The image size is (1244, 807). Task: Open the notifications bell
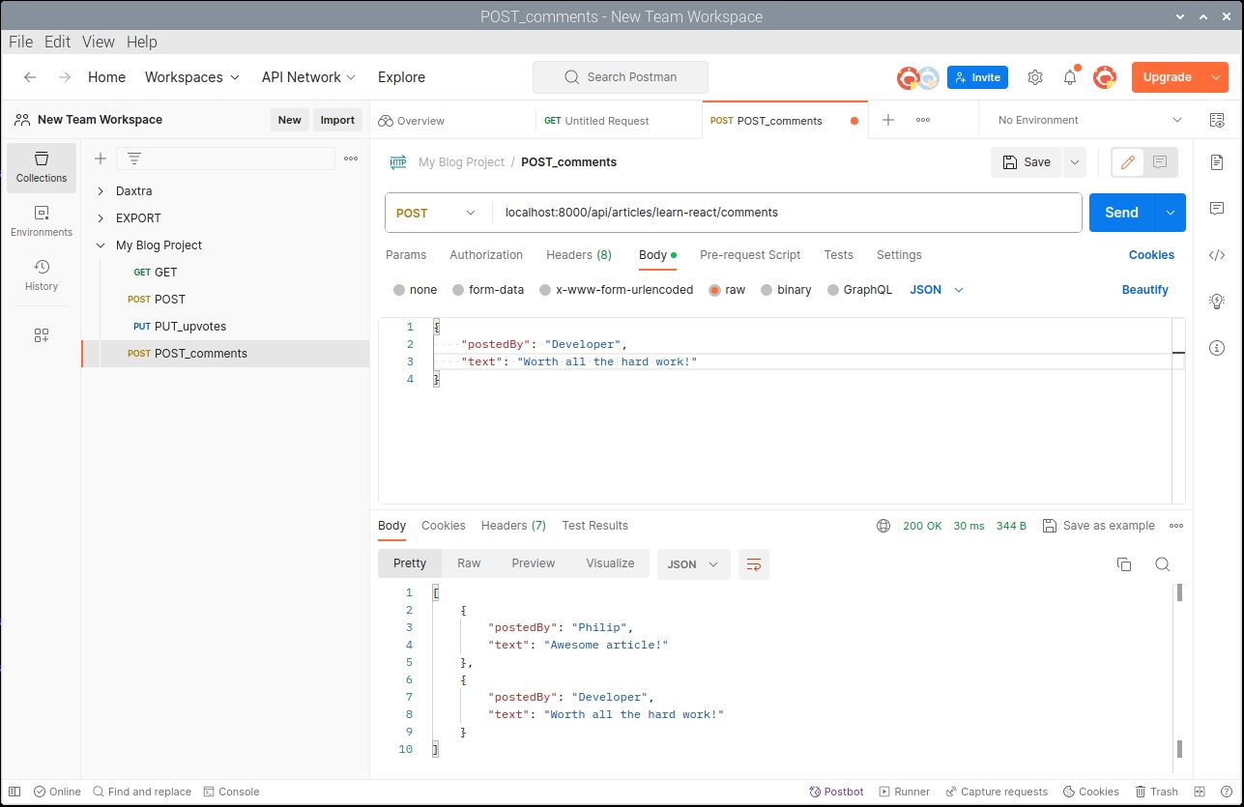coord(1070,77)
